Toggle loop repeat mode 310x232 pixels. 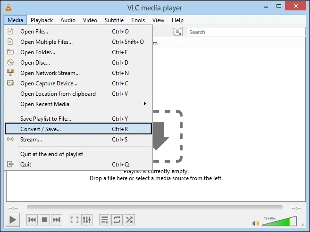(117, 220)
